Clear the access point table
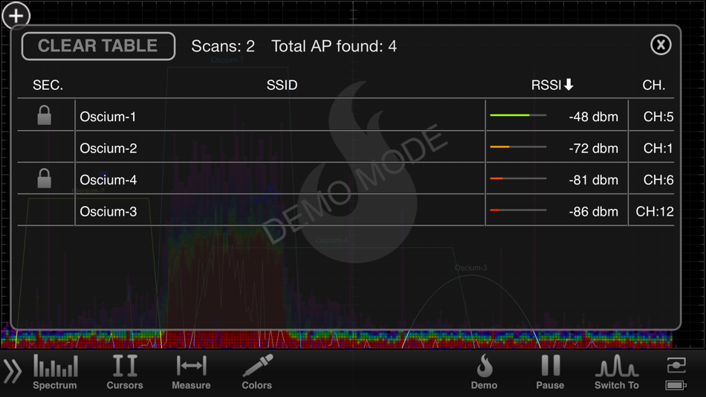Screen dimensions: 706x397 point(98,46)
